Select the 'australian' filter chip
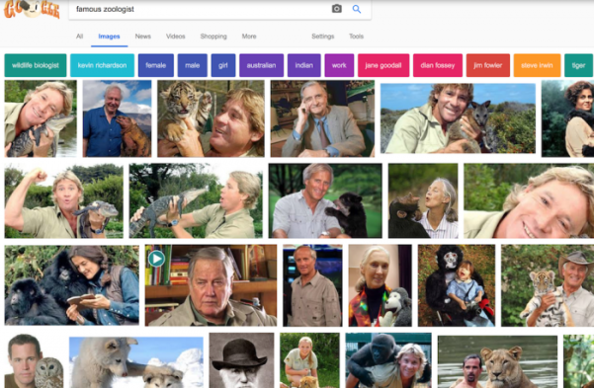 261,65
